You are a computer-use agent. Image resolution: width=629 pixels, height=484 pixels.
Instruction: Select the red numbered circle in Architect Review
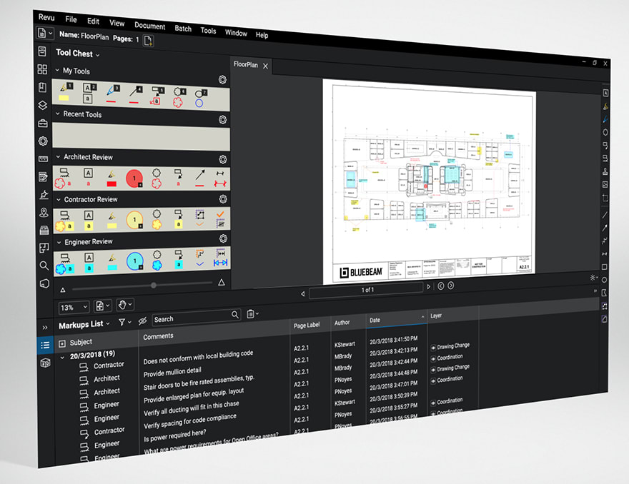(134, 178)
